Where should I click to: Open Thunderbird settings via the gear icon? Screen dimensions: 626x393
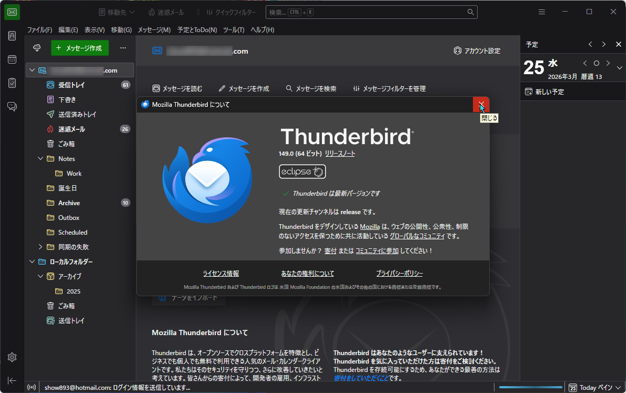12,357
